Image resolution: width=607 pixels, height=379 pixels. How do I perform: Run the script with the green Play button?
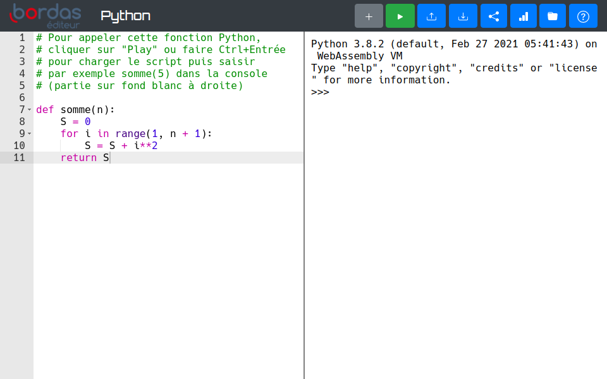pos(400,16)
